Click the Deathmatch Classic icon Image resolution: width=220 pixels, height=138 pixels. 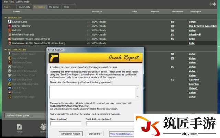tap(10, 62)
